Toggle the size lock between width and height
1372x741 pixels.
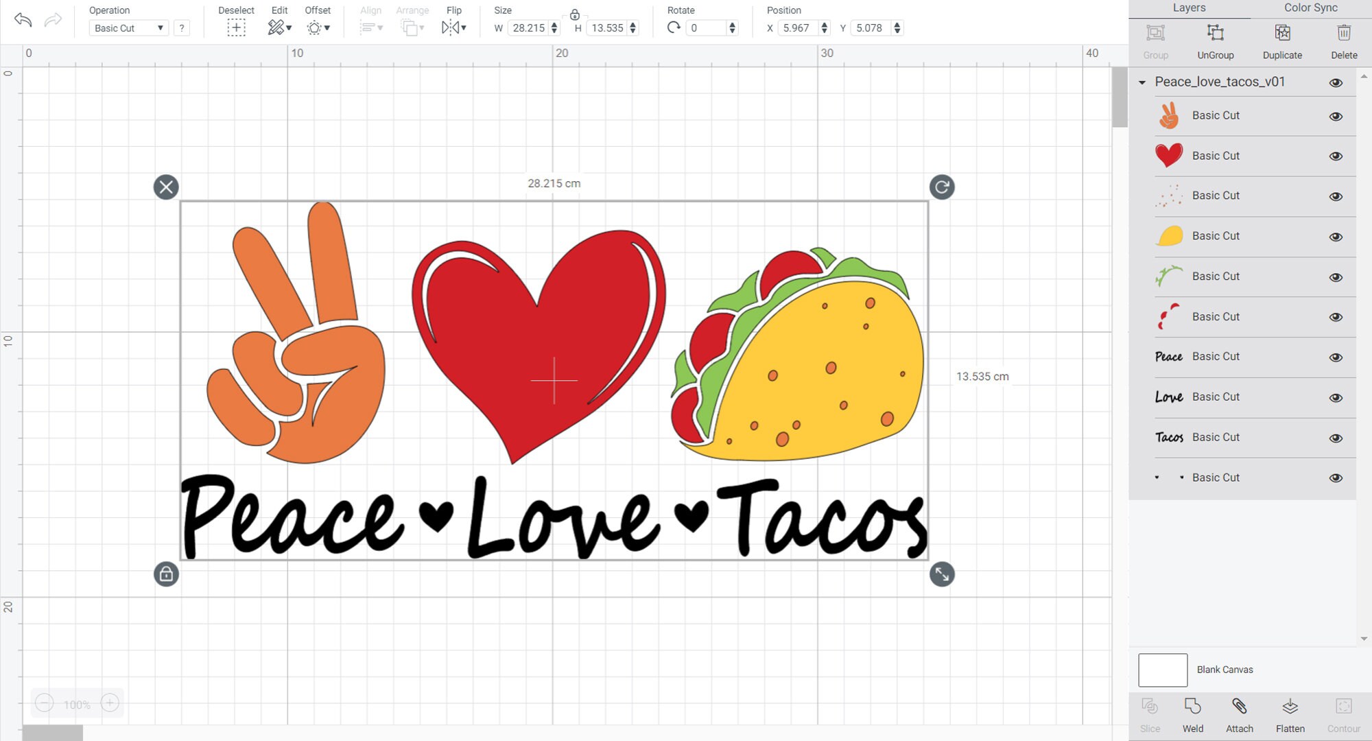point(574,14)
